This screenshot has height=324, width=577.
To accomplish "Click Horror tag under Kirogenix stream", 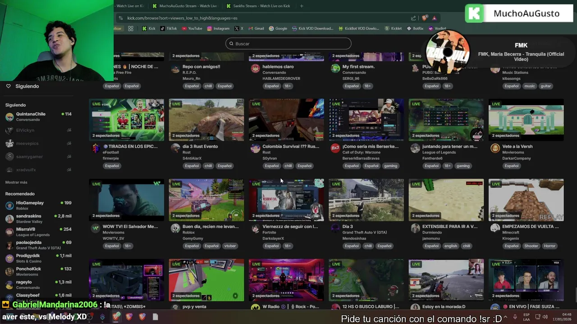I will 550,246.
